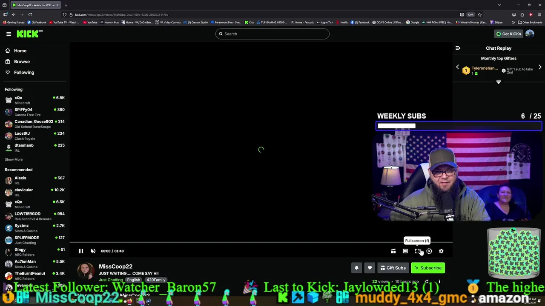This screenshot has width=545, height=306.
Task: Subscribe to MissCoop22
Action: pyautogui.click(x=428, y=268)
